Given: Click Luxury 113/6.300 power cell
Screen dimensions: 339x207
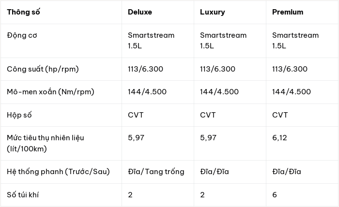Looking at the screenshot, I should click(217, 69).
